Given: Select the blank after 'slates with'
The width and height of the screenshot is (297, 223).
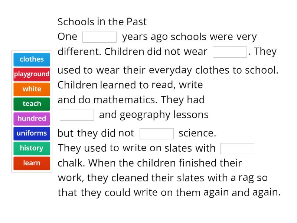Looking at the screenshot, I should [237, 148].
